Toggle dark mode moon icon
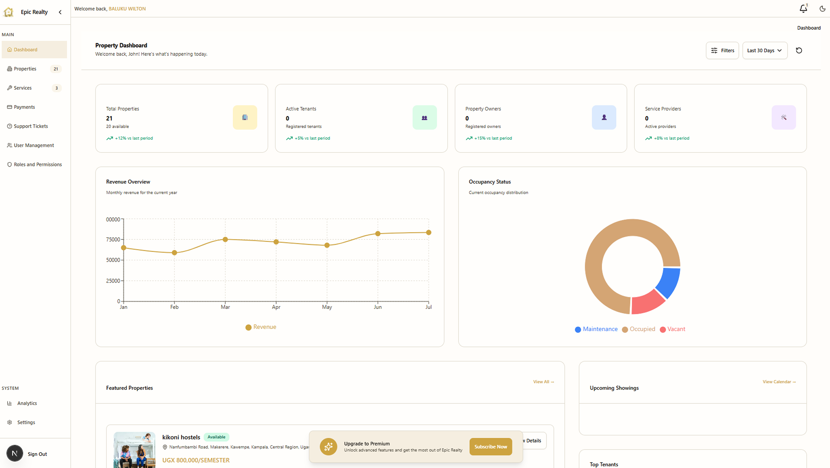This screenshot has width=830, height=468. point(822,9)
